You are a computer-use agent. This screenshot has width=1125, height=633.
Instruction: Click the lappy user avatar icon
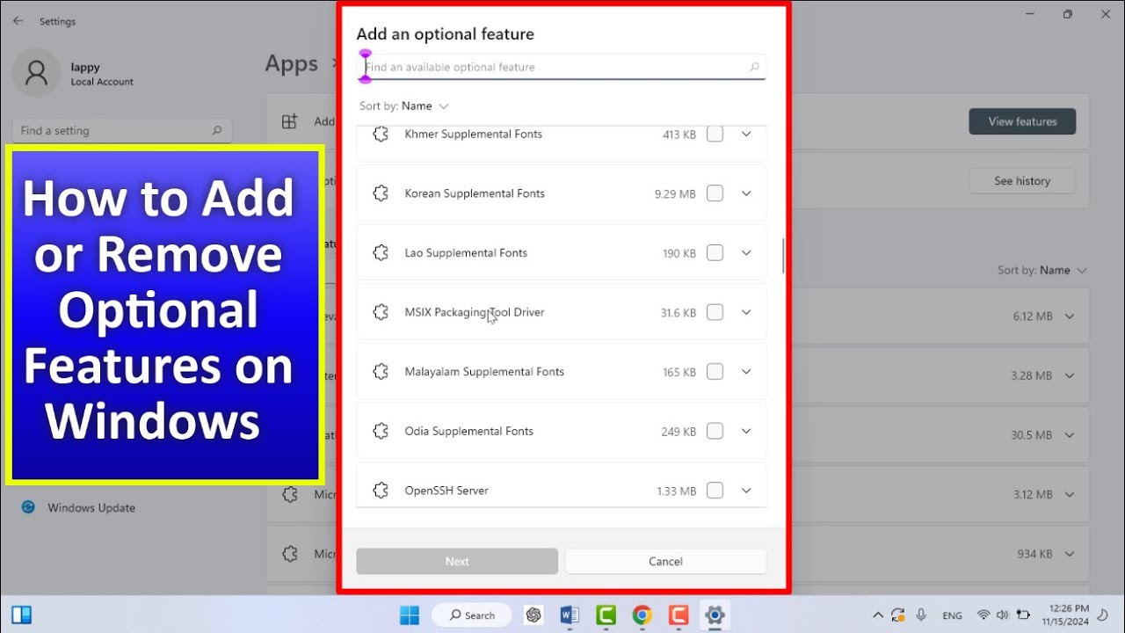click(36, 73)
